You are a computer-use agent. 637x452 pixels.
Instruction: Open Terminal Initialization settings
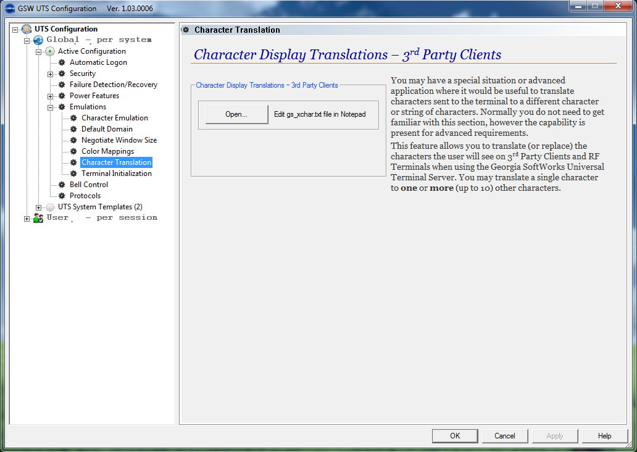117,174
